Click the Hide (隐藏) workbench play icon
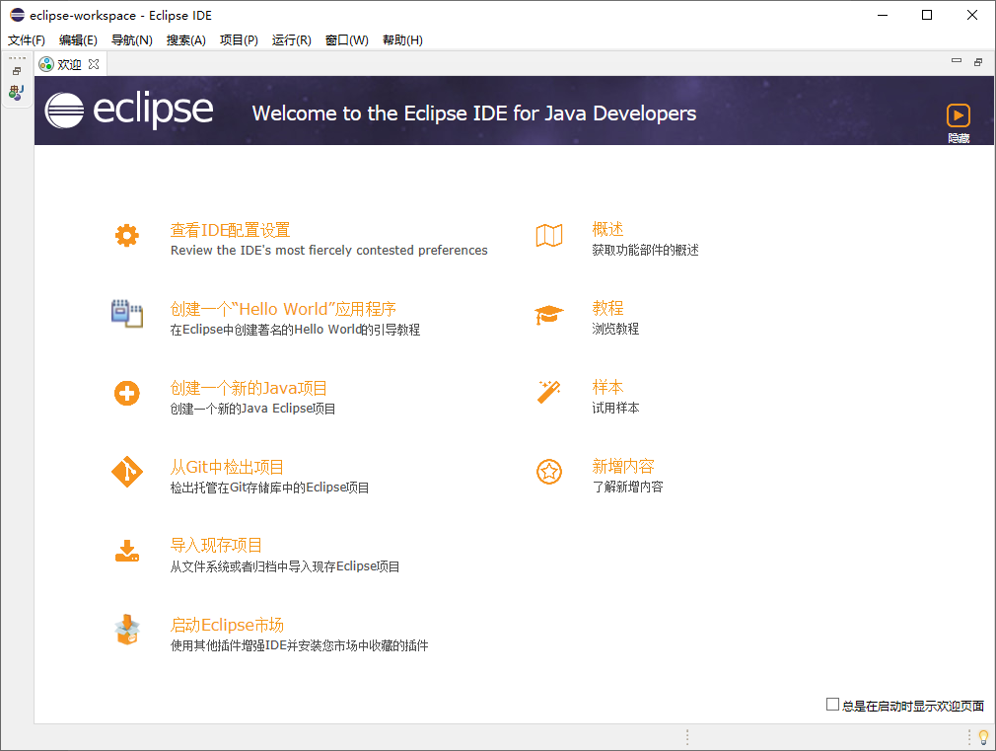Screen dimensions: 996x751 point(959,115)
